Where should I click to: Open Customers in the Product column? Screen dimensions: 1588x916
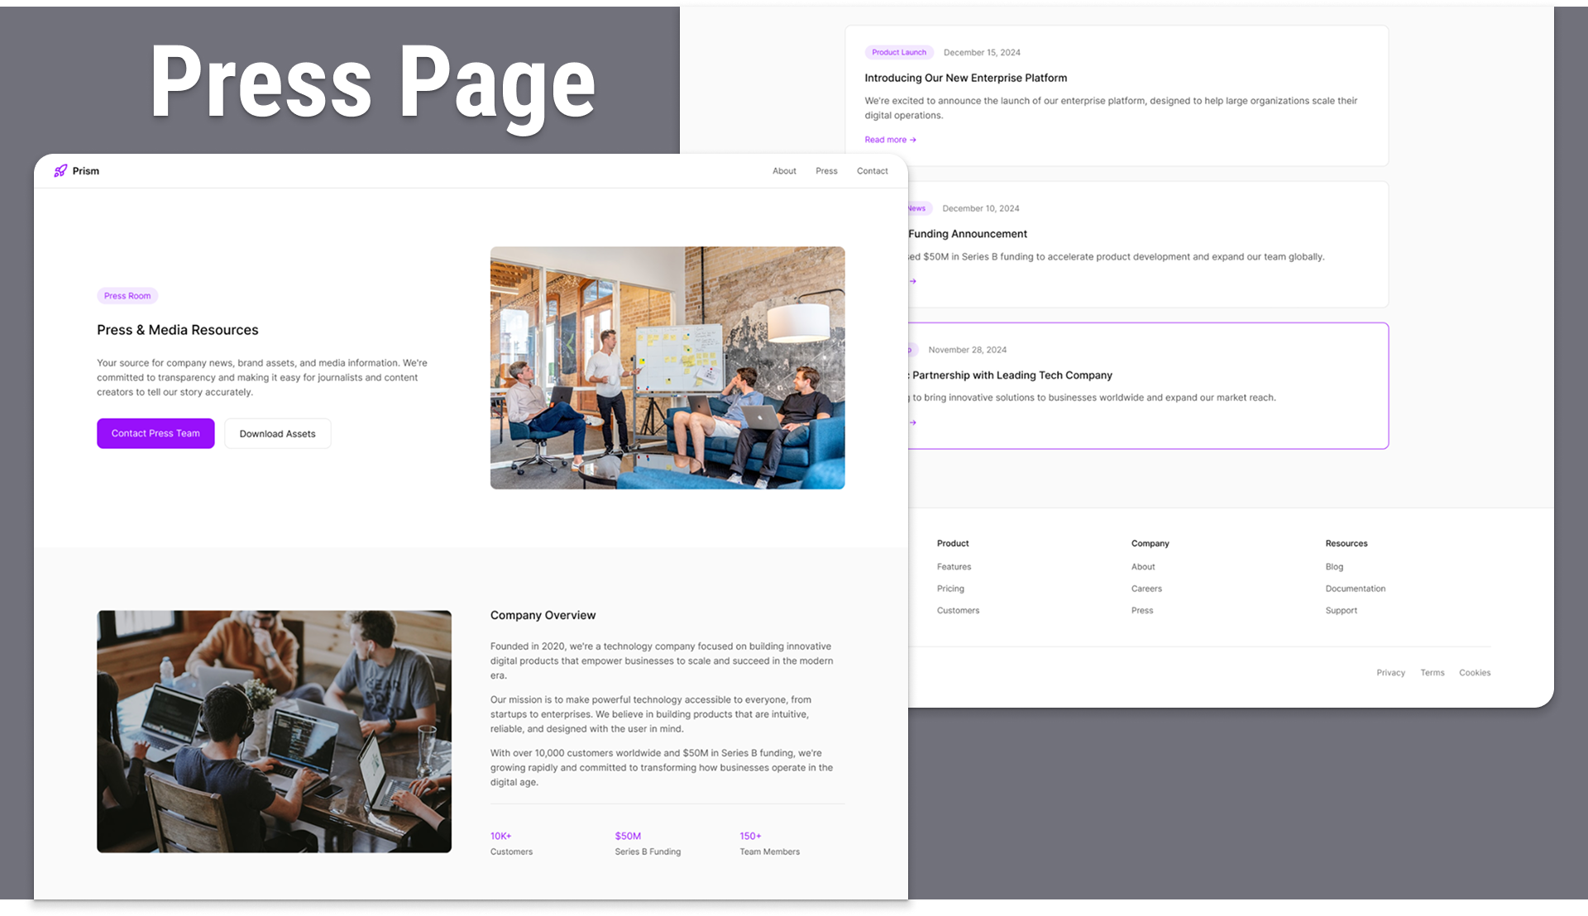[x=958, y=610]
